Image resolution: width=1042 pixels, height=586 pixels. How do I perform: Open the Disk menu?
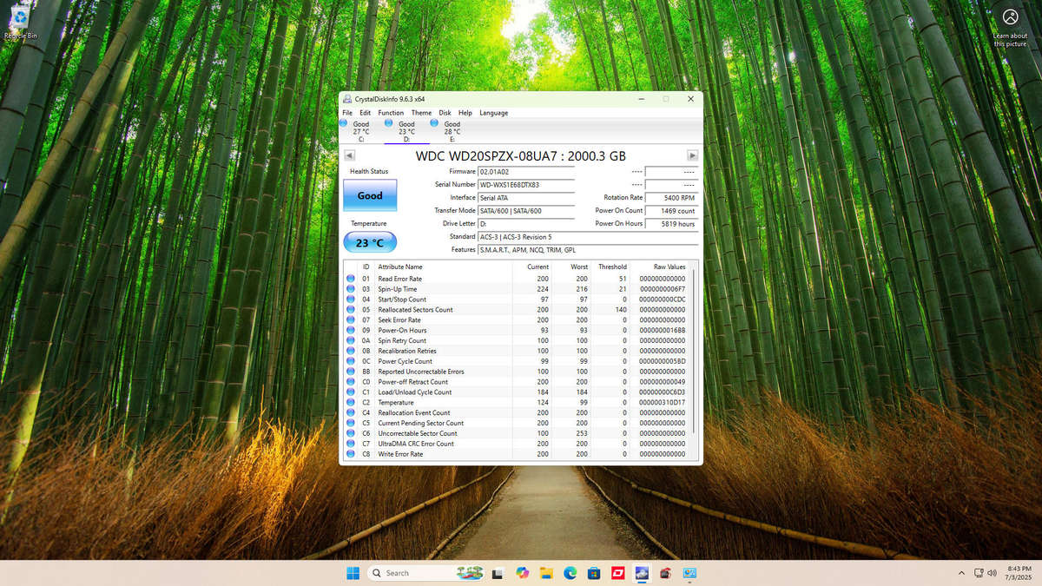pos(445,113)
